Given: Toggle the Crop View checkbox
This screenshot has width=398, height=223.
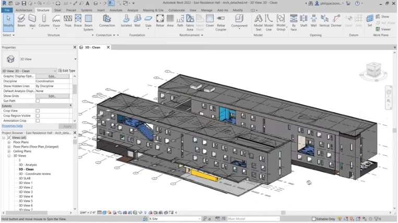Looking at the screenshot, I should 38,111.
